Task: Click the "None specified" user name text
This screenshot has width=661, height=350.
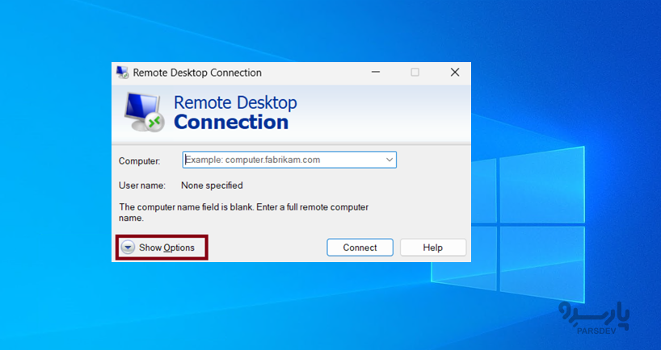Action: tap(212, 185)
